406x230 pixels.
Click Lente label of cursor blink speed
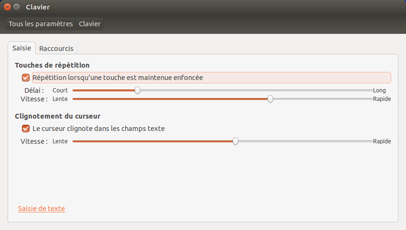[60, 141]
